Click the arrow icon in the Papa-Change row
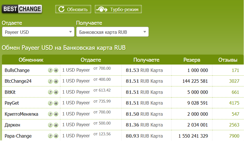 tap(50, 136)
